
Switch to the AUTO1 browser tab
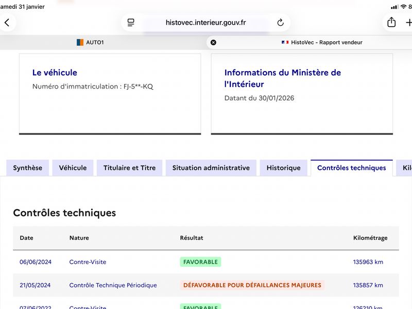coord(90,42)
